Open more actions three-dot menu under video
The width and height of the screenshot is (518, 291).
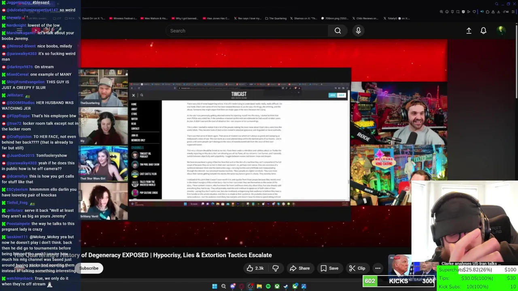(x=378, y=268)
